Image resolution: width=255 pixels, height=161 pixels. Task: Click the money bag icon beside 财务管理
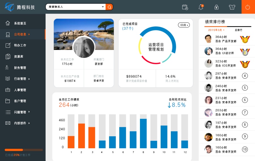(7, 68)
